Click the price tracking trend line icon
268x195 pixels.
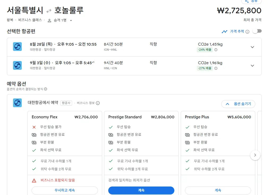pos(224,32)
